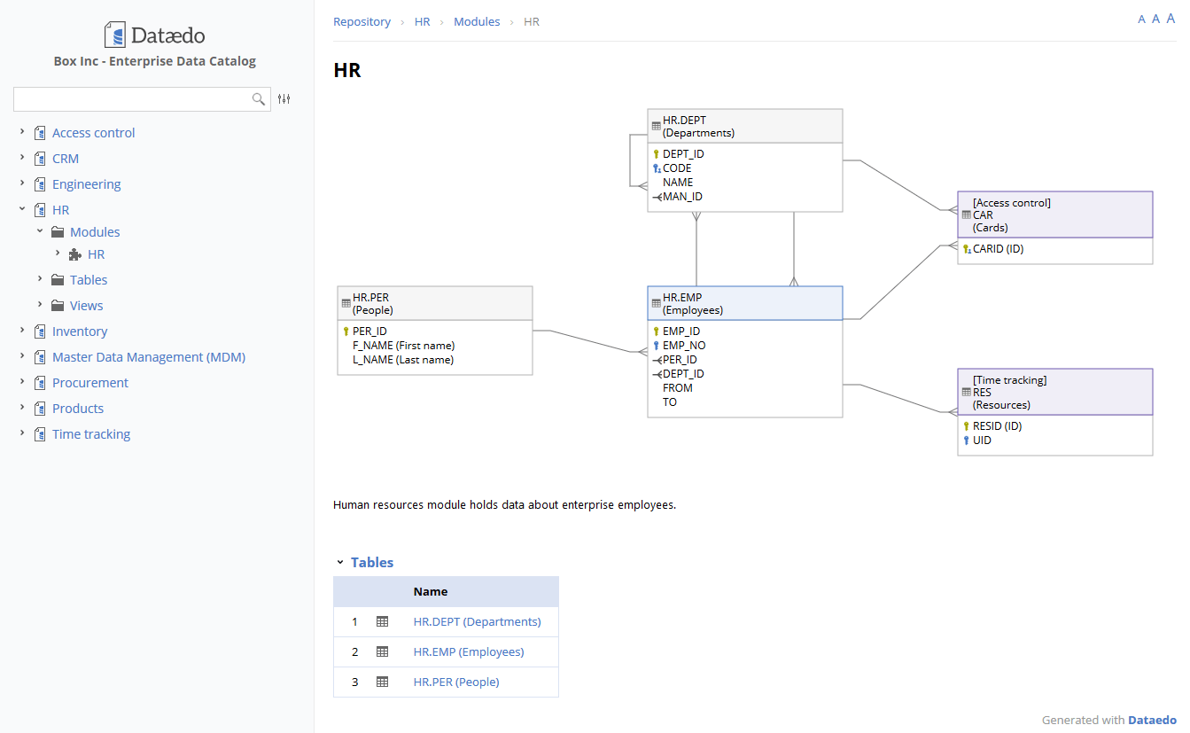Open the search filter sliders icon
This screenshot has width=1190, height=733.
(x=284, y=99)
